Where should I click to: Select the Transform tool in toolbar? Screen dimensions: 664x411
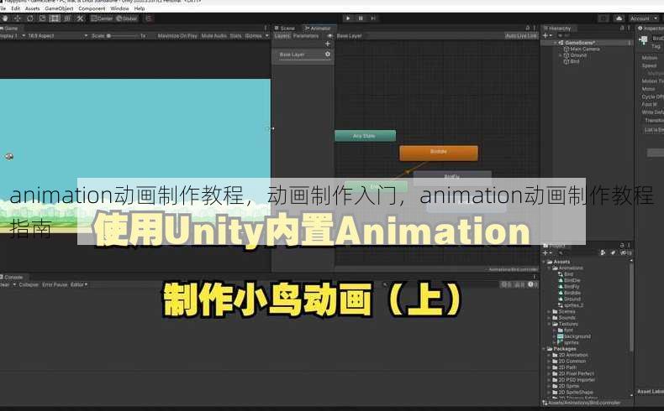click(67, 18)
